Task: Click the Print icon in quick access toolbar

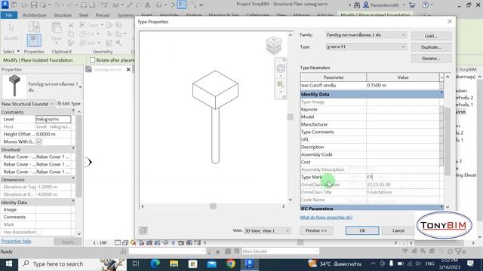Action: click(84, 5)
